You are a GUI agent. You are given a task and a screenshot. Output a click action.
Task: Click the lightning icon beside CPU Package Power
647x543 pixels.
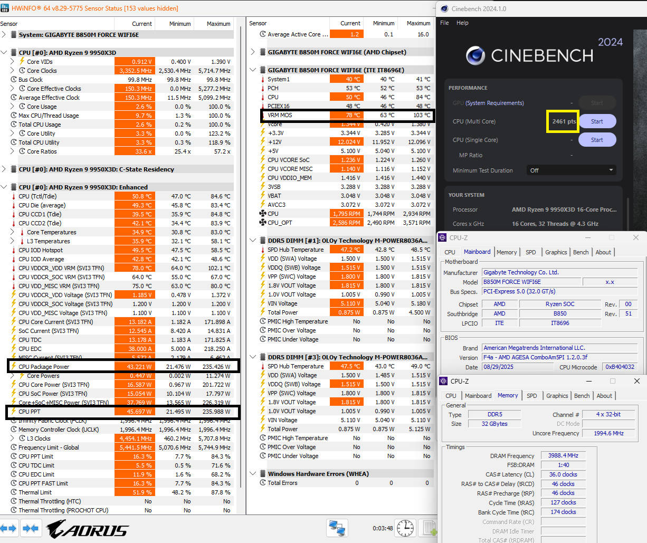14,366
